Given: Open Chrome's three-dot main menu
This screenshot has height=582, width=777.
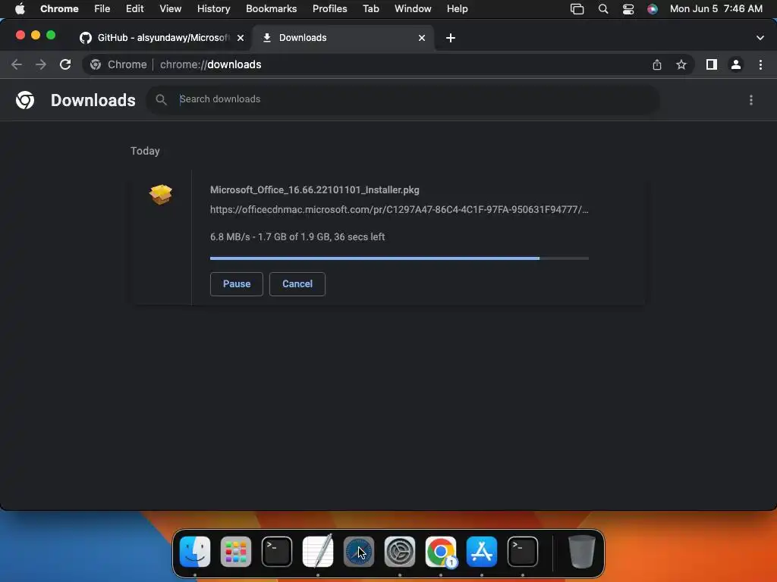Looking at the screenshot, I should point(760,64).
